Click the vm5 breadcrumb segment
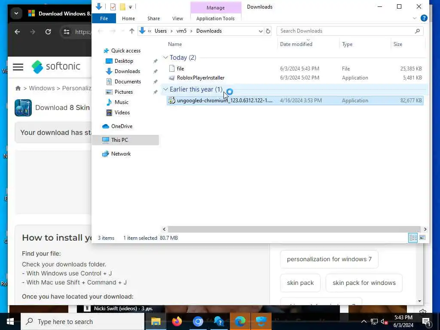 pyautogui.click(x=181, y=31)
